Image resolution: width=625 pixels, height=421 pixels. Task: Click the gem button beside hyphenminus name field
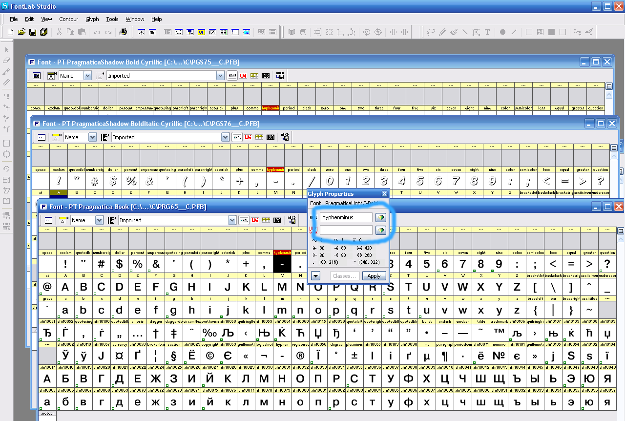pyautogui.click(x=381, y=217)
